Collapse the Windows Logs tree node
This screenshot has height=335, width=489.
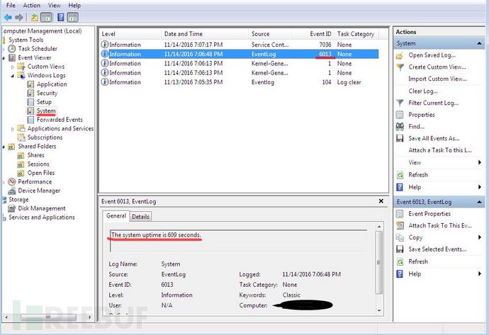(13, 75)
